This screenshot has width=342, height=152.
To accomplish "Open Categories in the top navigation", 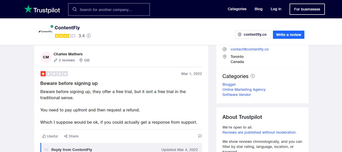I will tap(237, 9).
